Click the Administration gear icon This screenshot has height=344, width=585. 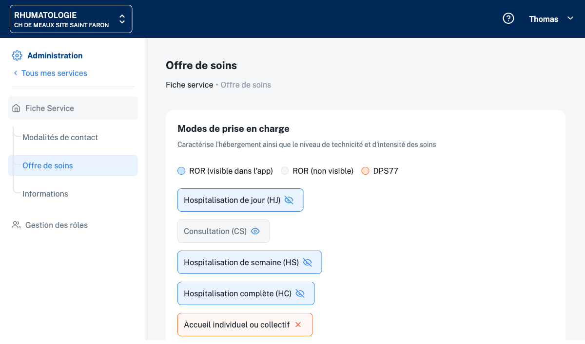point(17,55)
